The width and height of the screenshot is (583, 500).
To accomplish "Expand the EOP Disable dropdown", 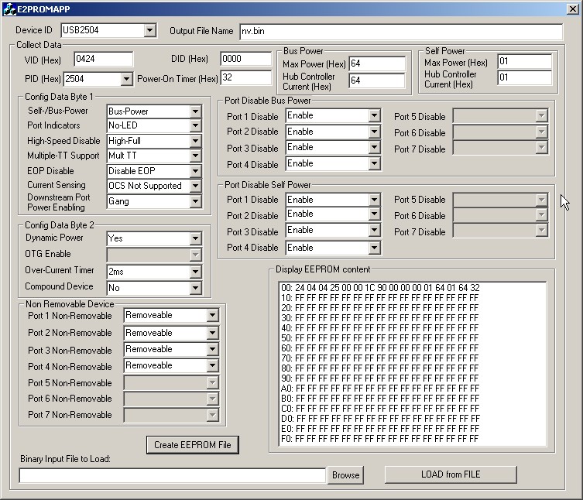I will click(x=196, y=171).
